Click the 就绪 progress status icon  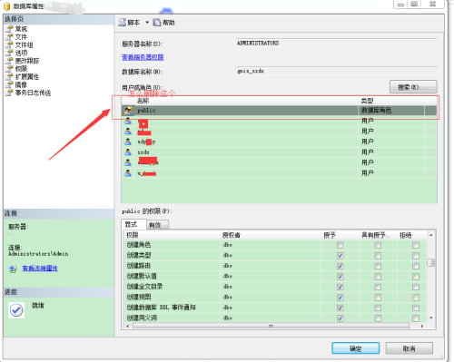click(x=16, y=310)
